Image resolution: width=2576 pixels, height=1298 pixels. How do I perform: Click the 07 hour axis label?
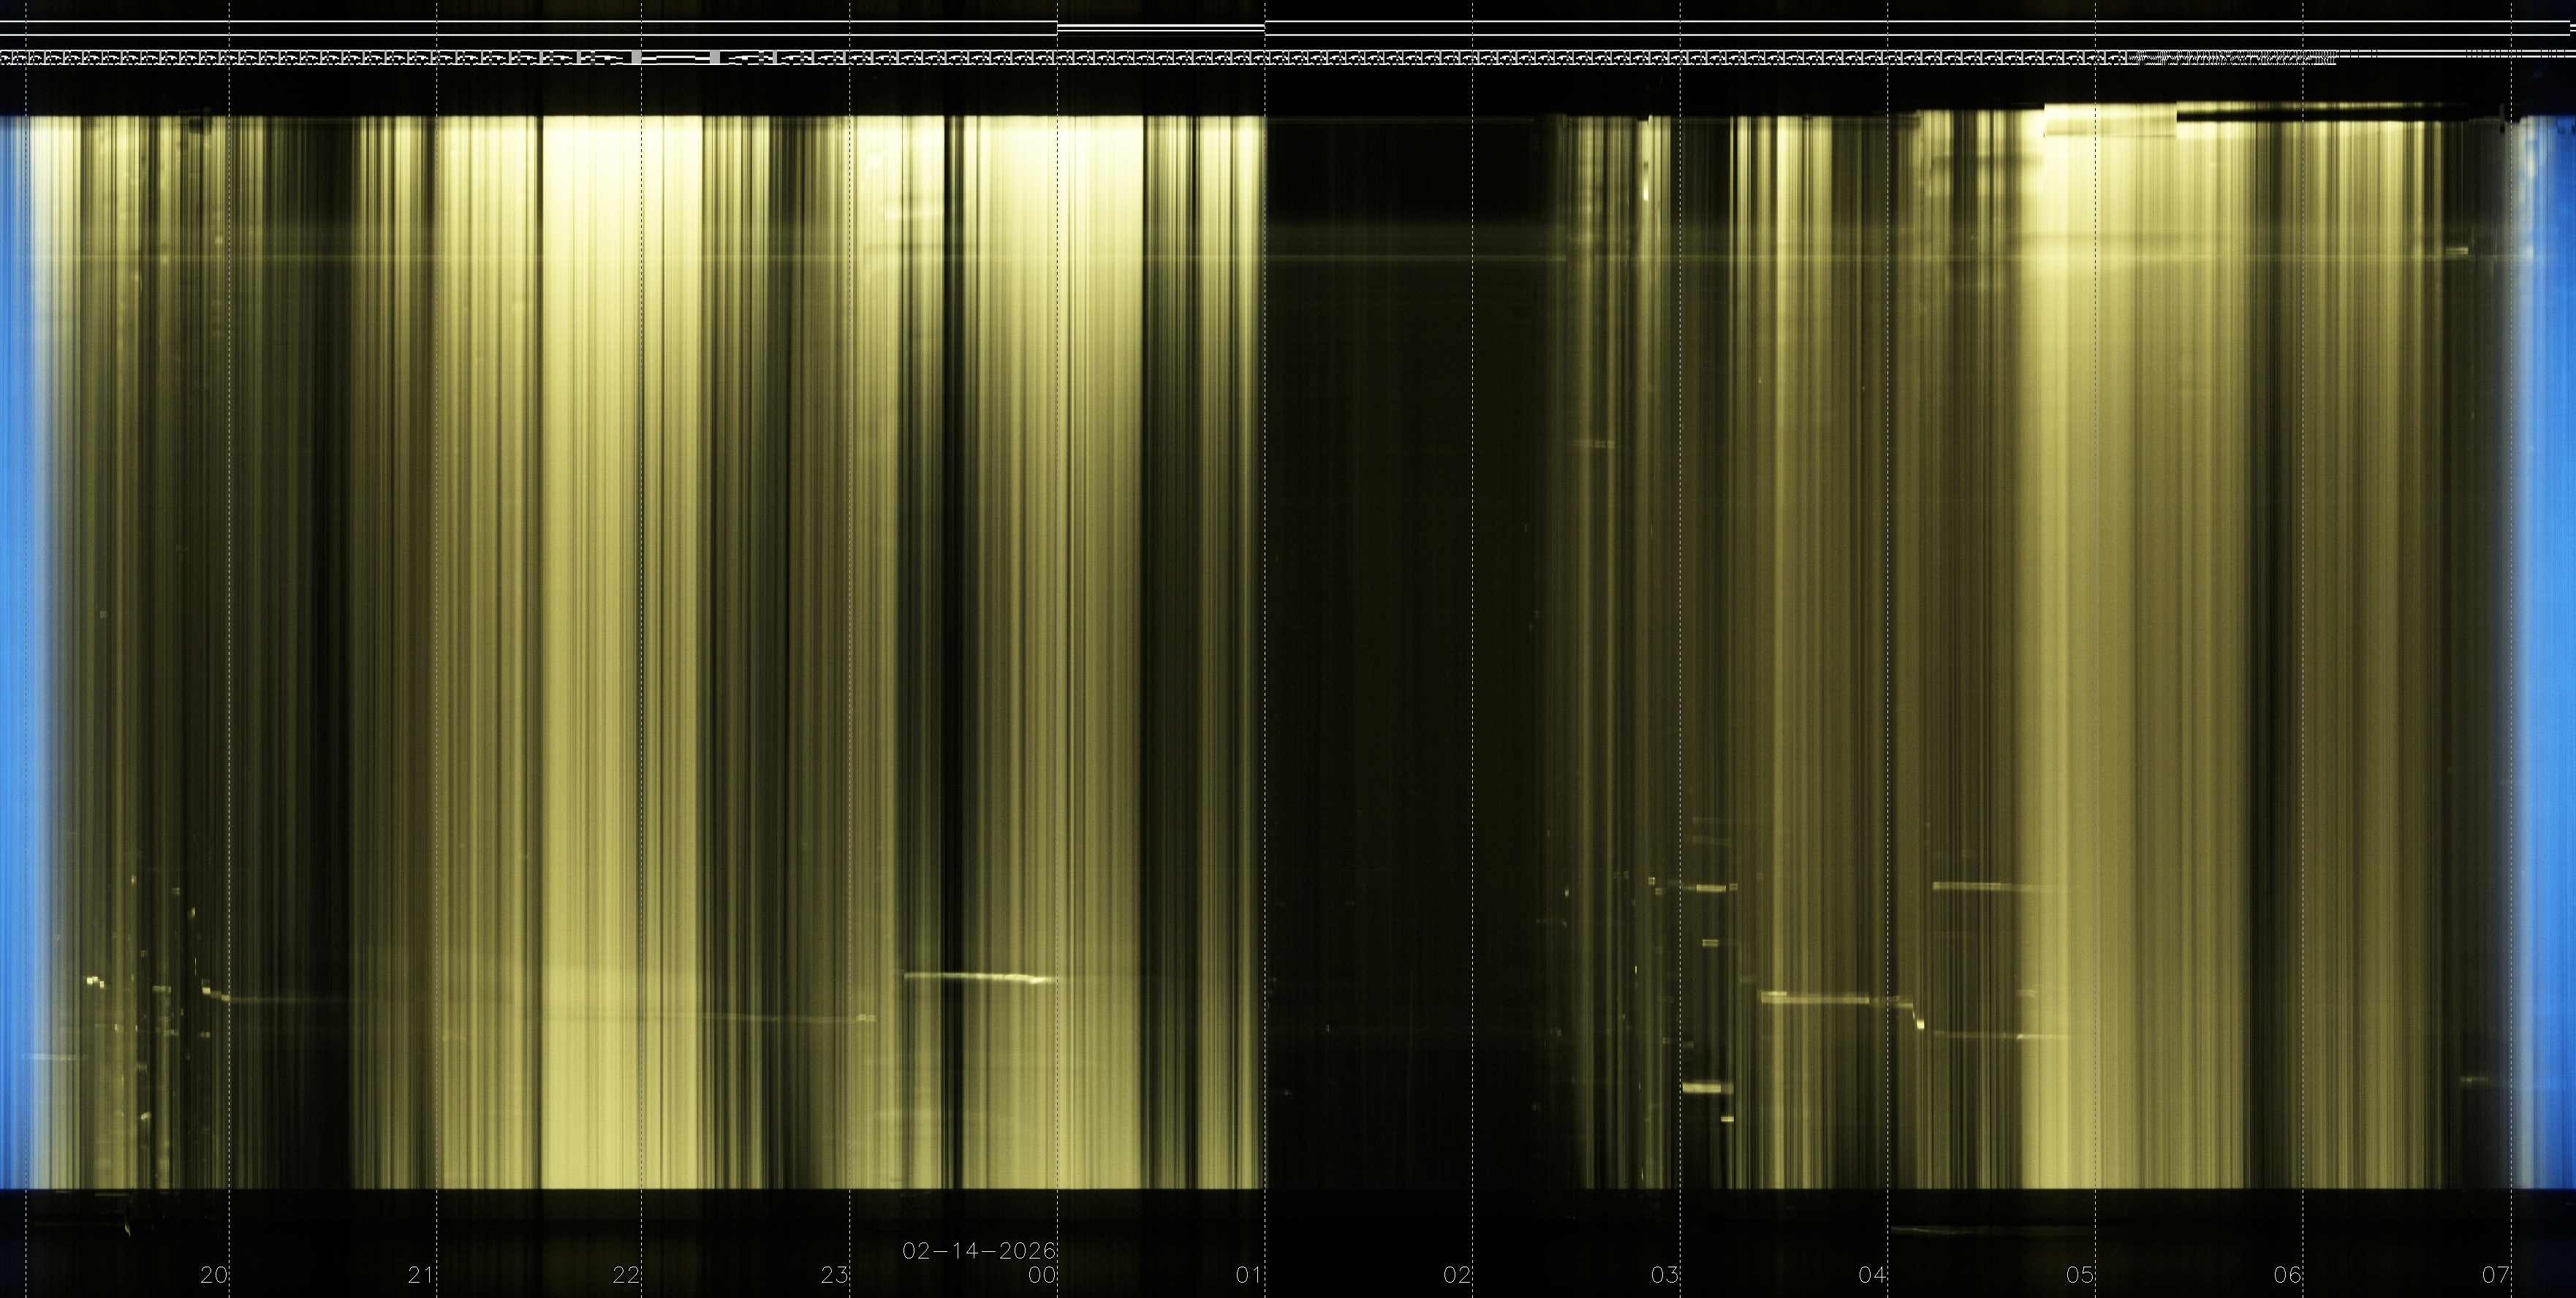pyautogui.click(x=2495, y=1275)
